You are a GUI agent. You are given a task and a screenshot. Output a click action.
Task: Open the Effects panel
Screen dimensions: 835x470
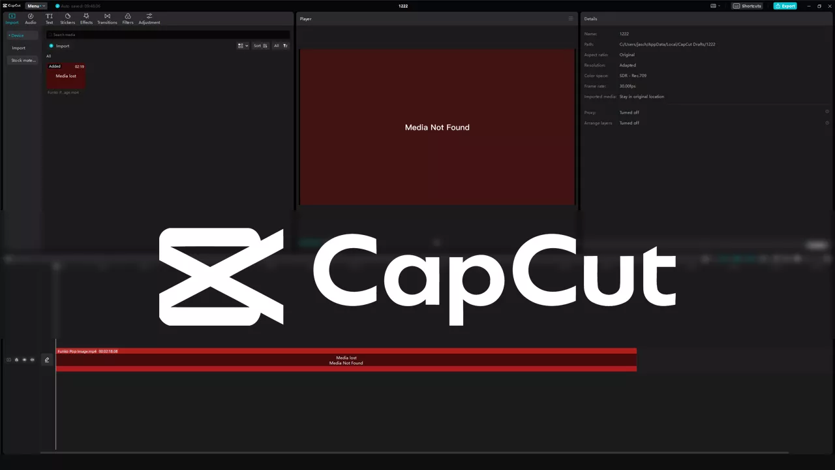pos(86,18)
